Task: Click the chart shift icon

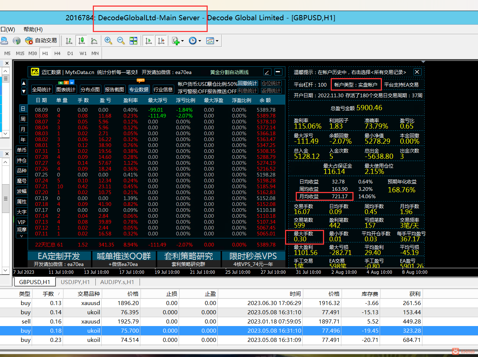Action: pyautogui.click(x=161, y=41)
